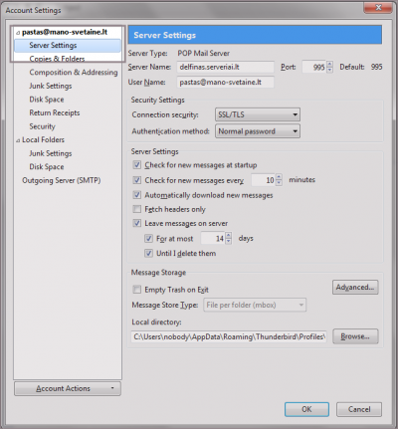The width and height of the screenshot is (398, 429).
Task: Decrease check interval minutes with down arrow
Action: tap(279, 183)
